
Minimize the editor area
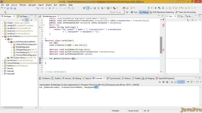tap(159, 16)
